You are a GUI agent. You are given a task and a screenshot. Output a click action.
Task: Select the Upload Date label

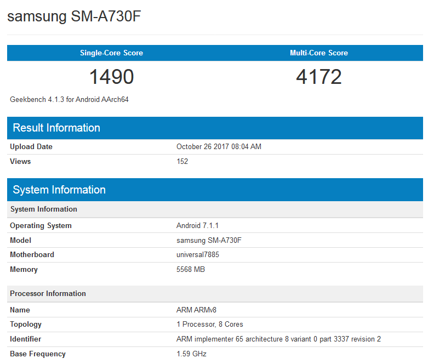pos(31,146)
